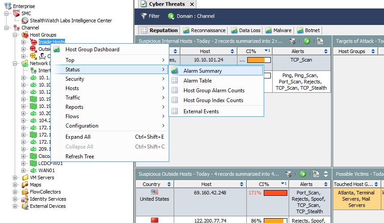The image size is (384, 223).
Task: Click green go arrow in Suspicious Outside Hosts
Action: click(302, 174)
